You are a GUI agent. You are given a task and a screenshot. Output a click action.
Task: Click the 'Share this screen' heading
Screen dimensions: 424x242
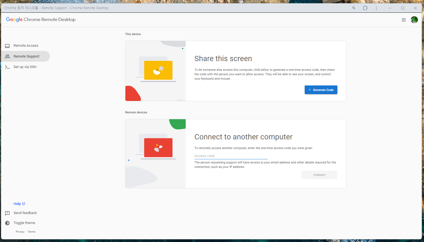pos(223,59)
